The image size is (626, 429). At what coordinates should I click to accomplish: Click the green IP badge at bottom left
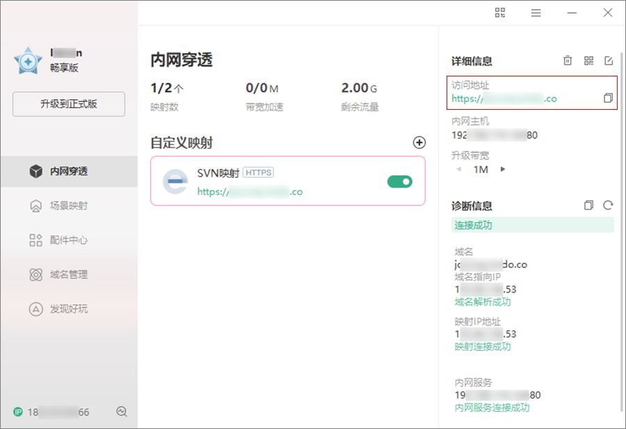tap(18, 412)
